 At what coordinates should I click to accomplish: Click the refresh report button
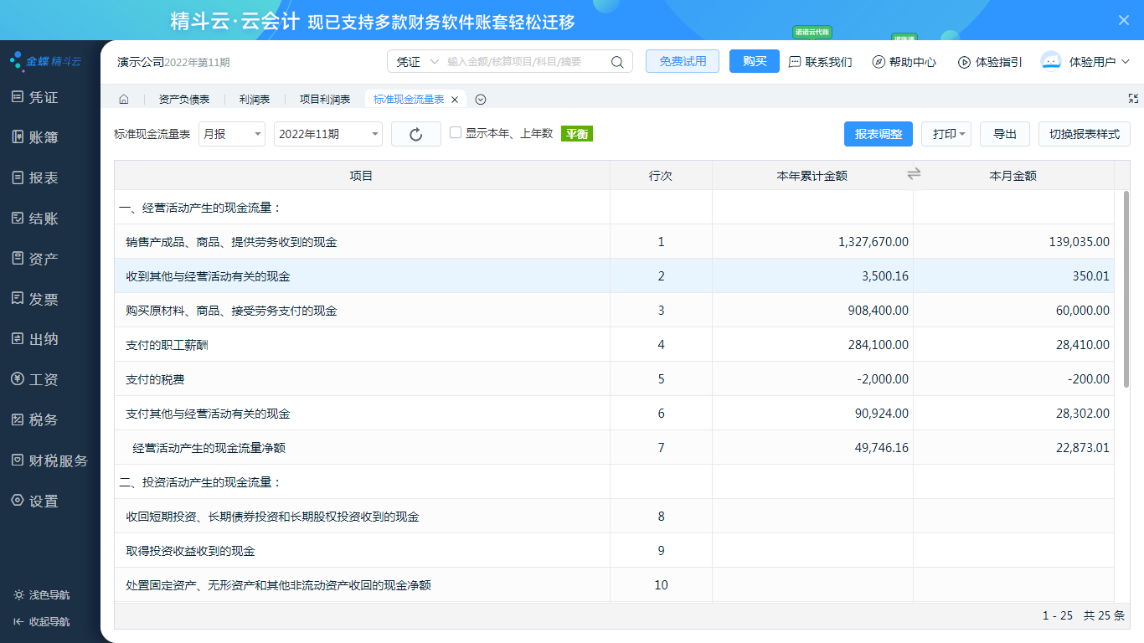coord(416,134)
